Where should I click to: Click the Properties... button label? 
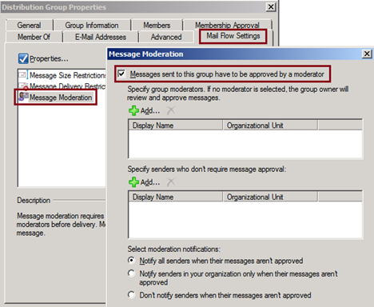49,58
